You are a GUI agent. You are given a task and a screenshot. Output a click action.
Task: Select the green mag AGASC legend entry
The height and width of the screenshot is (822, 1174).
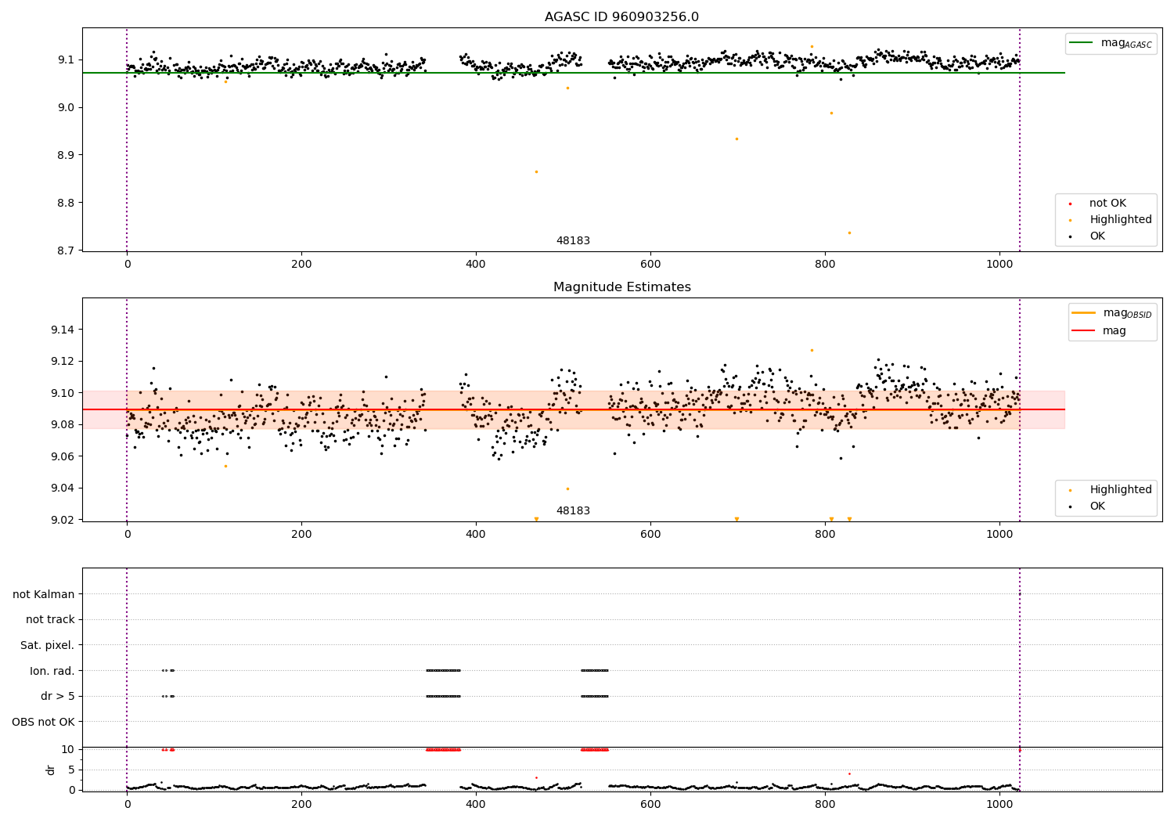pos(1111,43)
